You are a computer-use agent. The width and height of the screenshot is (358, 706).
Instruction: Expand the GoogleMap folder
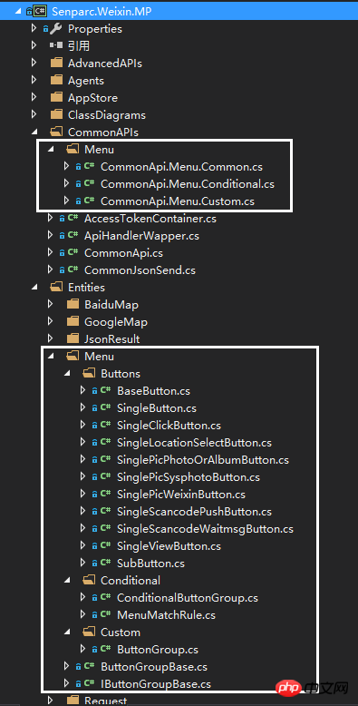point(51,321)
